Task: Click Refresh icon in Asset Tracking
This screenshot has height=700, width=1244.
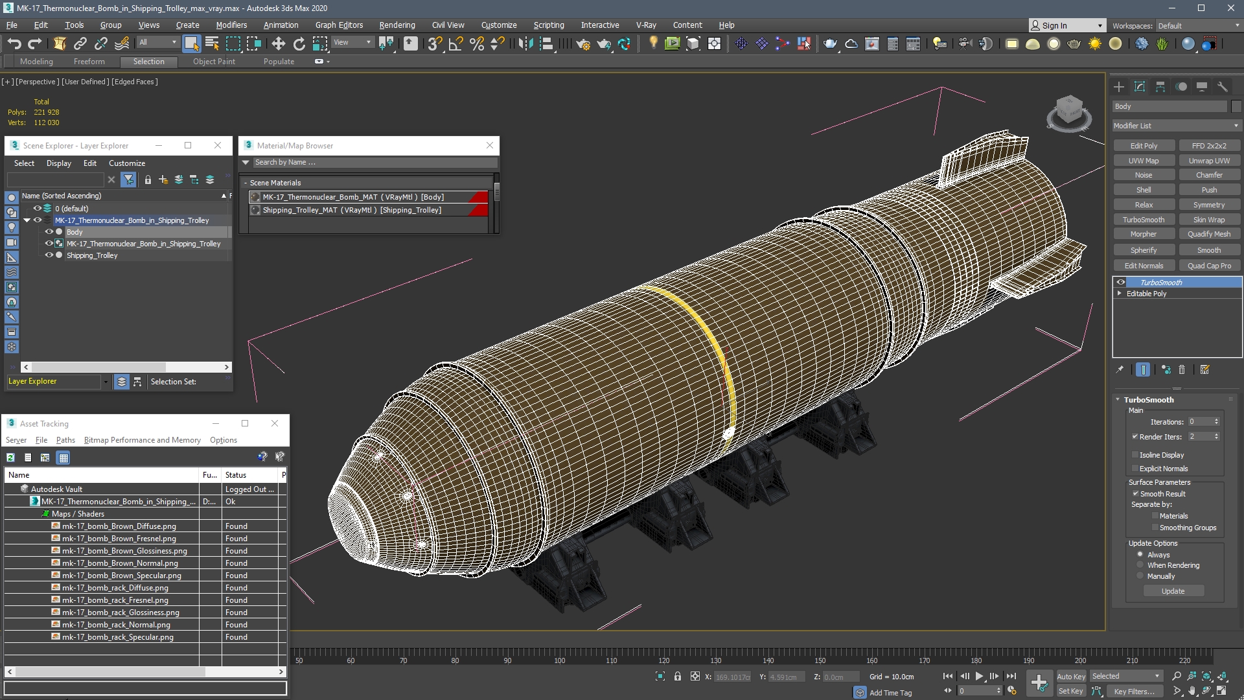Action: click(x=11, y=458)
